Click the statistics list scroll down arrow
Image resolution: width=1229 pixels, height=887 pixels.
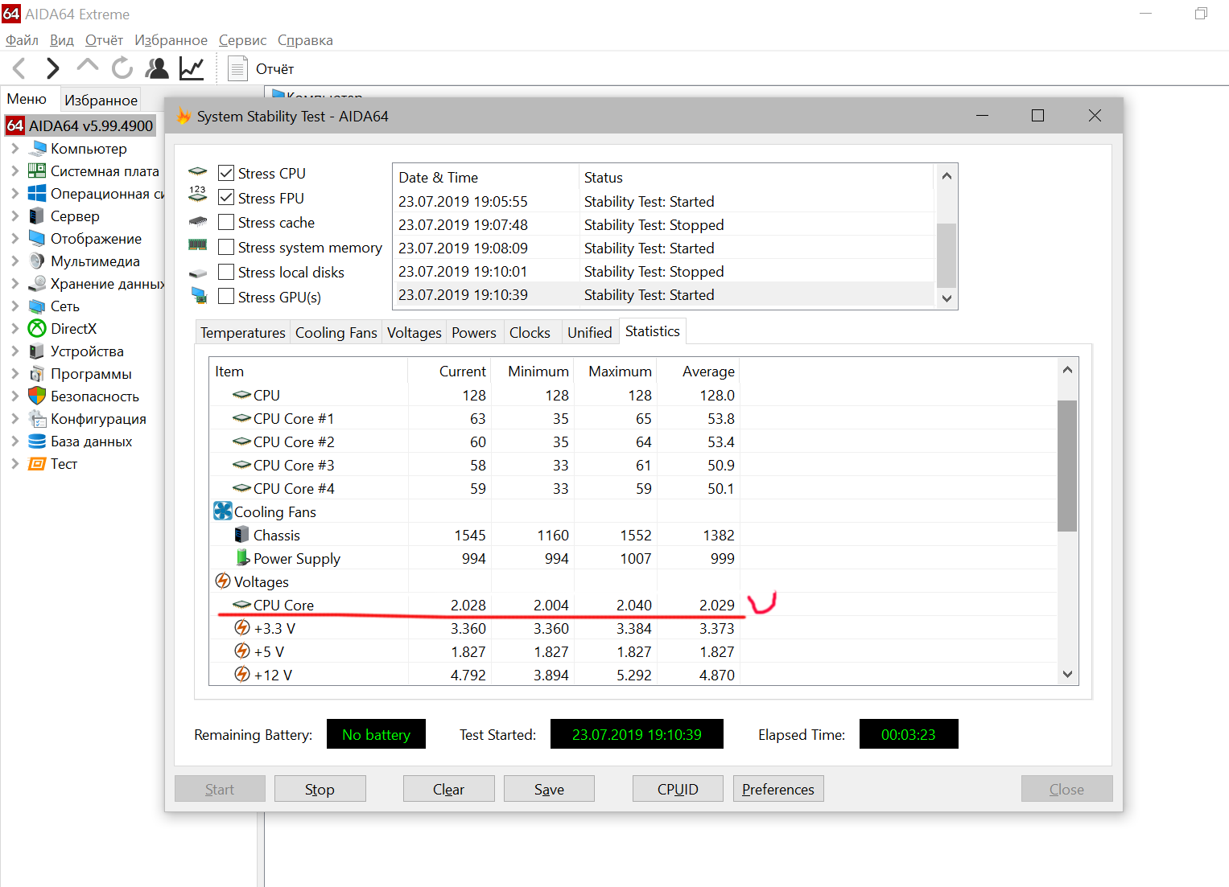pyautogui.click(x=1067, y=674)
